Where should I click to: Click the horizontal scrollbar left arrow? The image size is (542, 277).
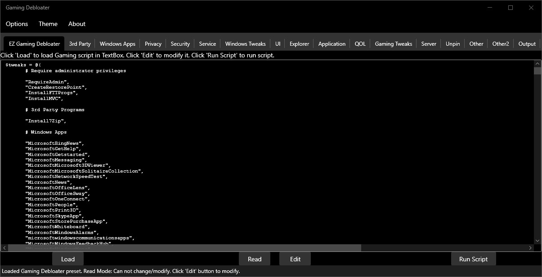pyautogui.click(x=4, y=248)
